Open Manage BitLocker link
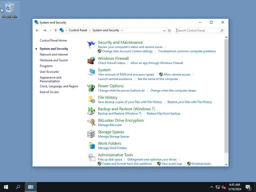 coord(110,125)
